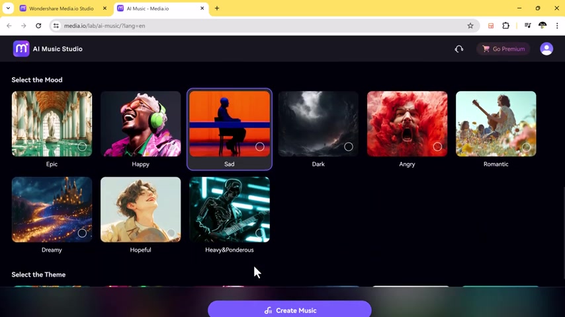Open the headset support icon
Viewport: 565px width, 317px height.
(x=458, y=49)
